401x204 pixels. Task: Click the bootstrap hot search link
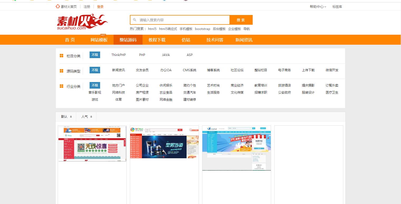[x=203, y=29]
